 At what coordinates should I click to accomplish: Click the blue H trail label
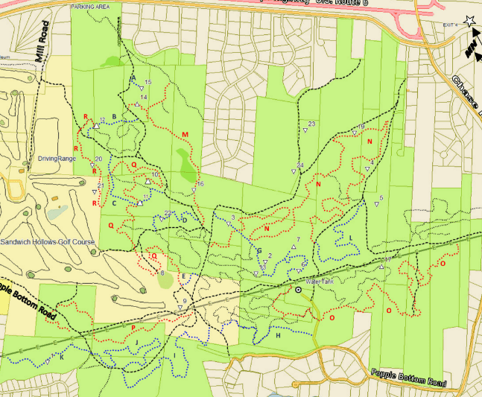(277, 337)
